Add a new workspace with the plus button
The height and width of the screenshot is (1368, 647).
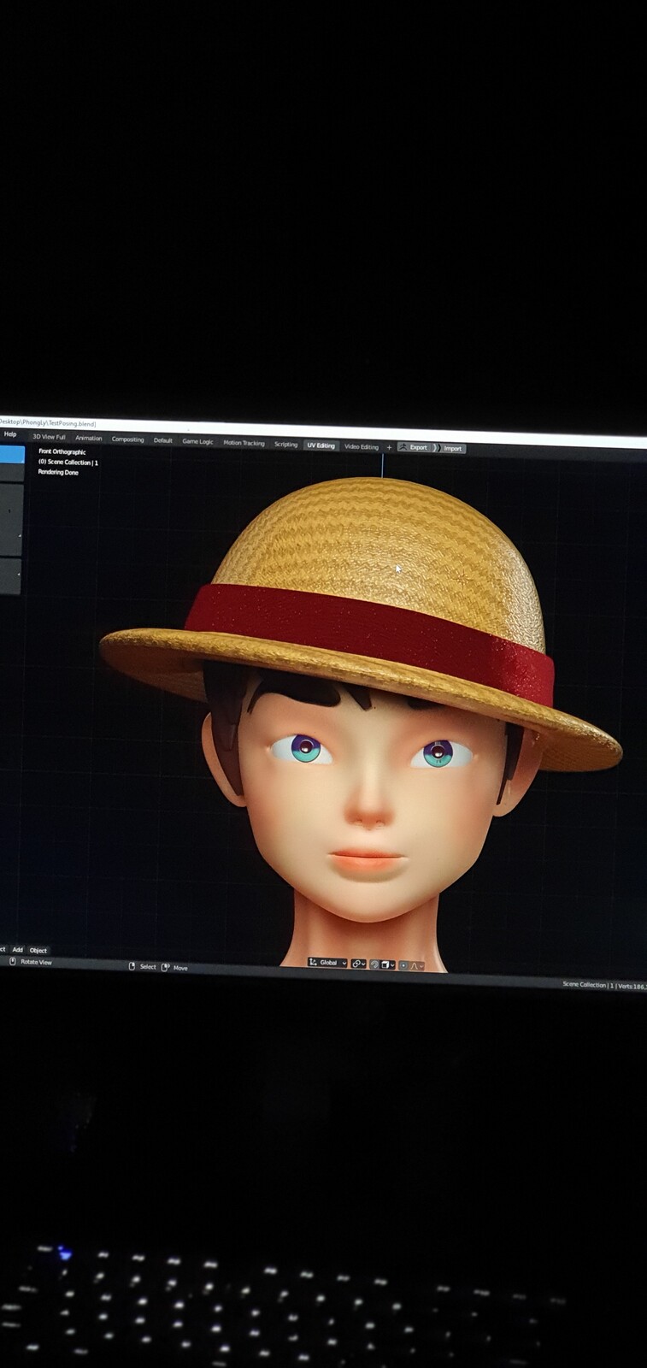point(389,447)
